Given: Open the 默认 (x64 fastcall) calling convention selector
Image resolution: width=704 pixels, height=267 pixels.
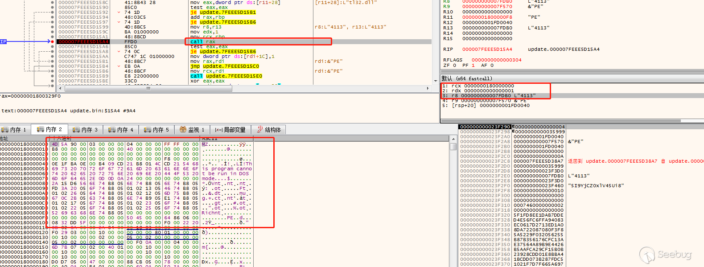Looking at the screenshot, I should pos(467,78).
